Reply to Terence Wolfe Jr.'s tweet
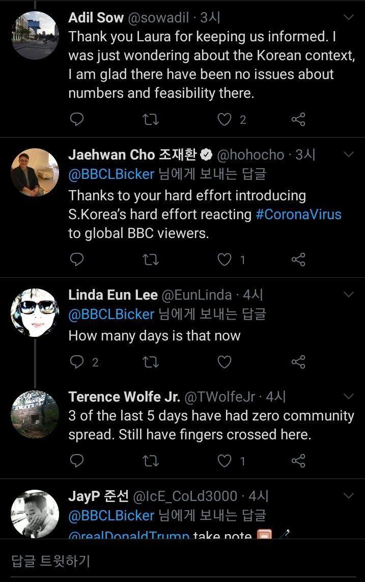Screen dimensions: 365x582 (76, 461)
